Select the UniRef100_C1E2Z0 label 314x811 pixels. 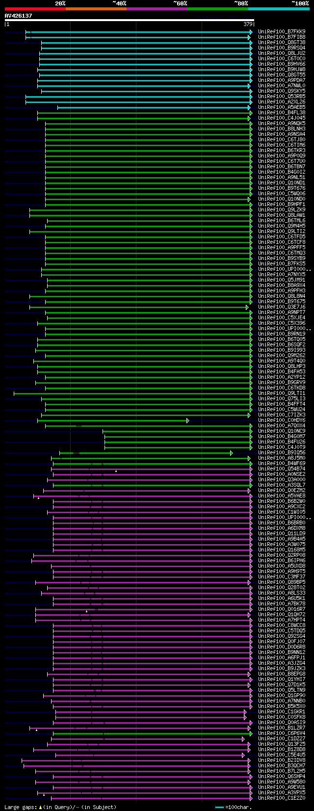pos(282,798)
